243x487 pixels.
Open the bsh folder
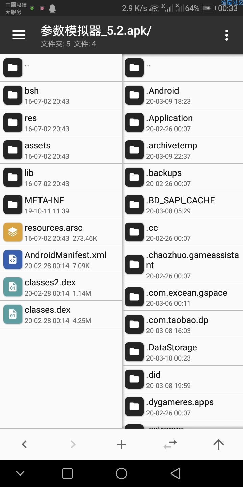point(61,95)
